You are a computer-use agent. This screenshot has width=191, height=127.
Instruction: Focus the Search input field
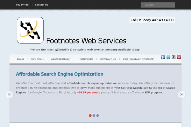(158, 5)
